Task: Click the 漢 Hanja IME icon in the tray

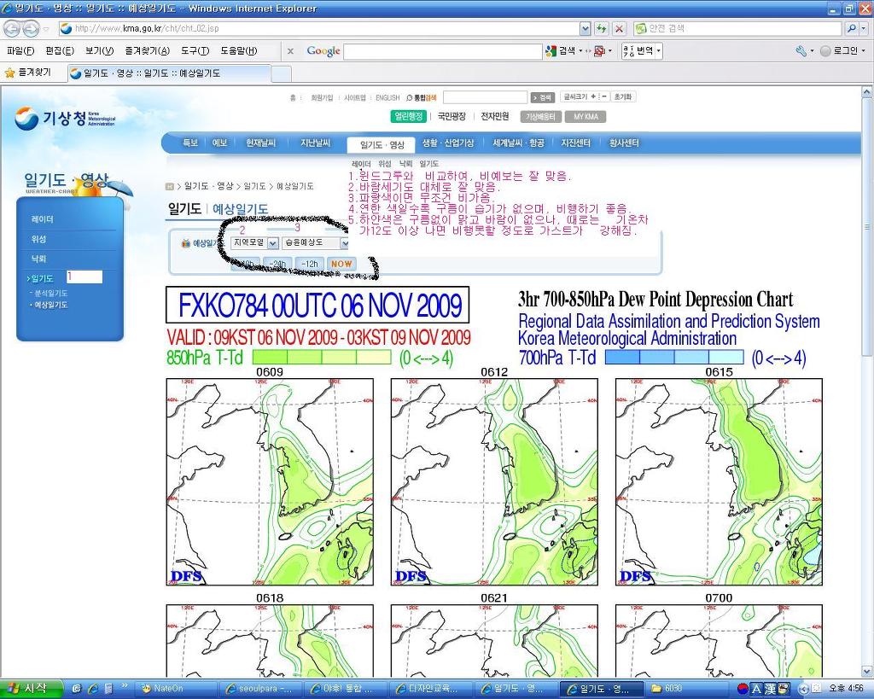Action: [x=770, y=689]
